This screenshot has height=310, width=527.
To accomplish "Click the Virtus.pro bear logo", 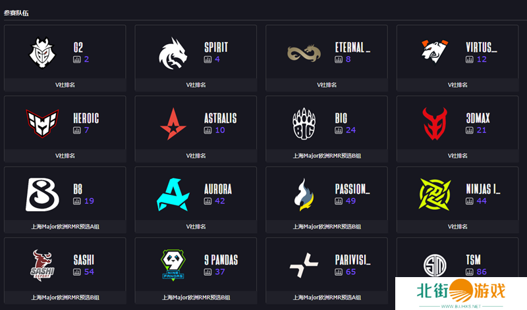I will coord(435,51).
